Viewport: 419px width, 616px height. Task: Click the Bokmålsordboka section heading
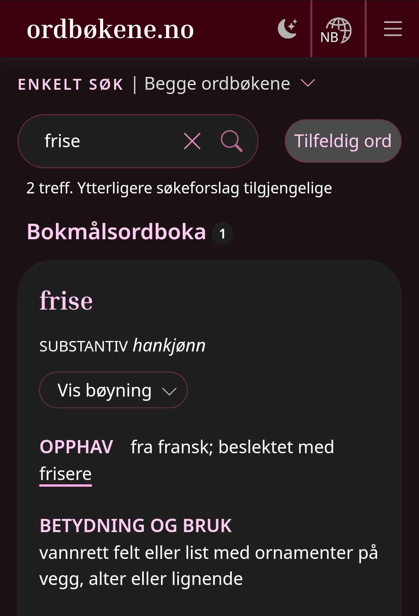116,232
